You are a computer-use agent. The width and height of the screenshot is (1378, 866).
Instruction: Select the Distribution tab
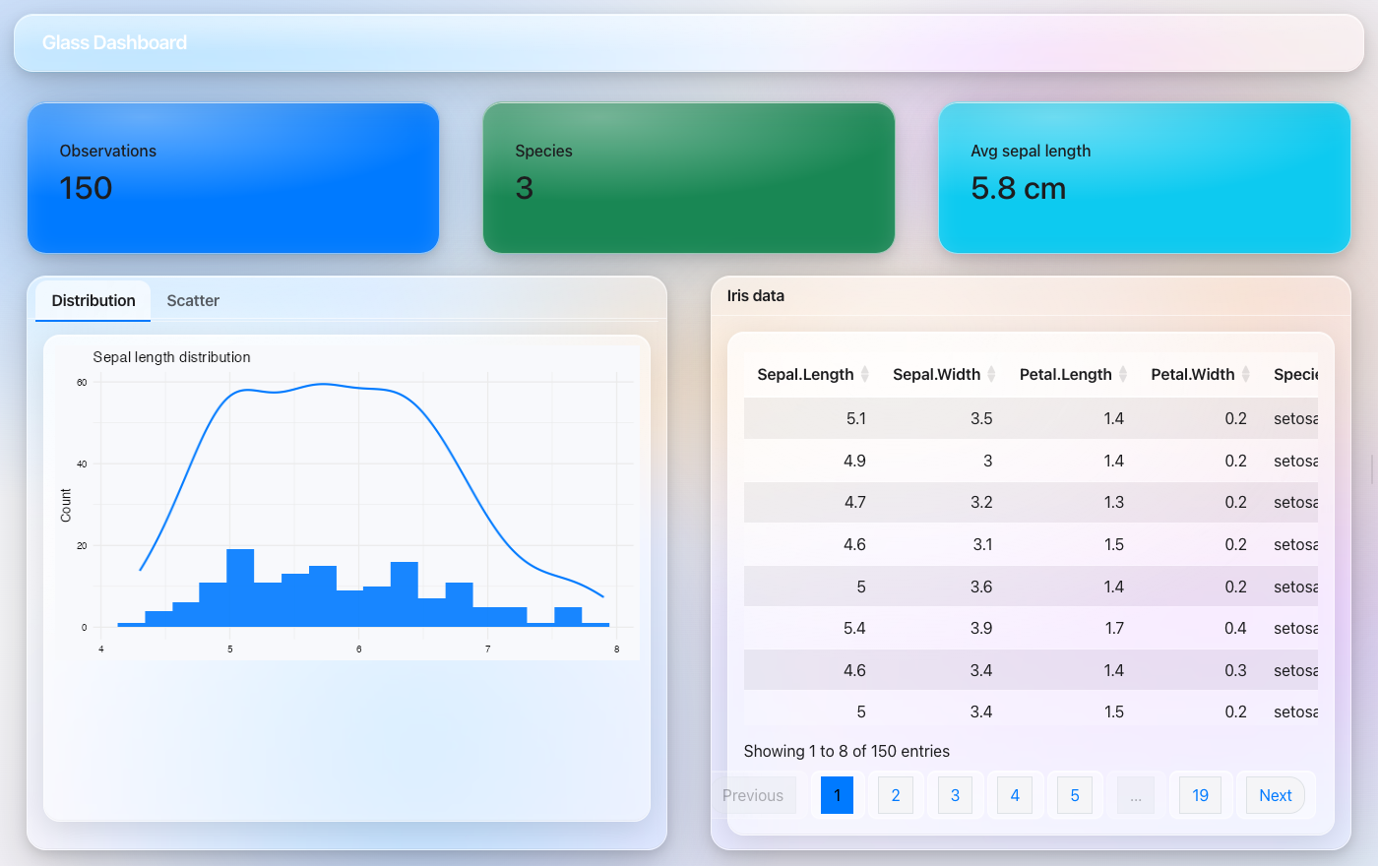[94, 301]
